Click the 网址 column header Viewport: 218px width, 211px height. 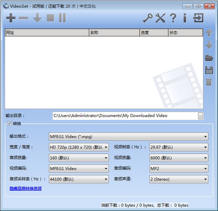(47, 33)
